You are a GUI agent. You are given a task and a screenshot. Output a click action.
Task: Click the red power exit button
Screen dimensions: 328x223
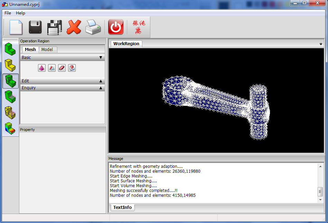(x=116, y=27)
